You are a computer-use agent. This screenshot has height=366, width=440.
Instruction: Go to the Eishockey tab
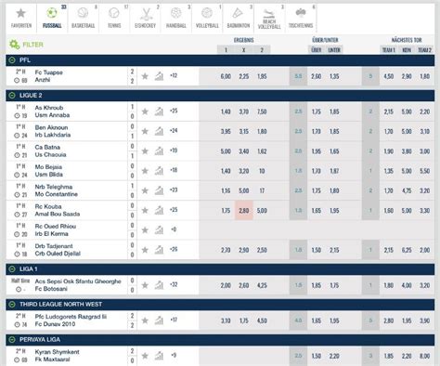pyautogui.click(x=145, y=18)
